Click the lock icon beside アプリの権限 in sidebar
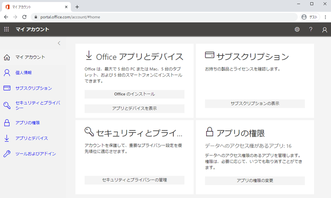331x198 pixels. pos(7,123)
